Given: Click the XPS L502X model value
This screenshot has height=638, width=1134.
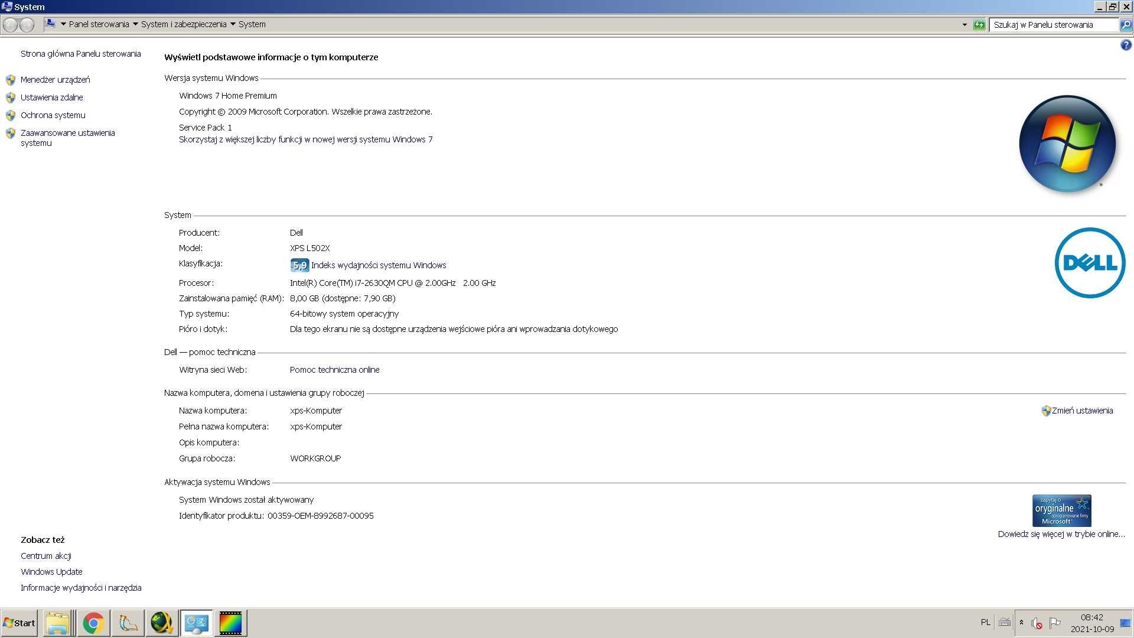Looking at the screenshot, I should point(310,248).
